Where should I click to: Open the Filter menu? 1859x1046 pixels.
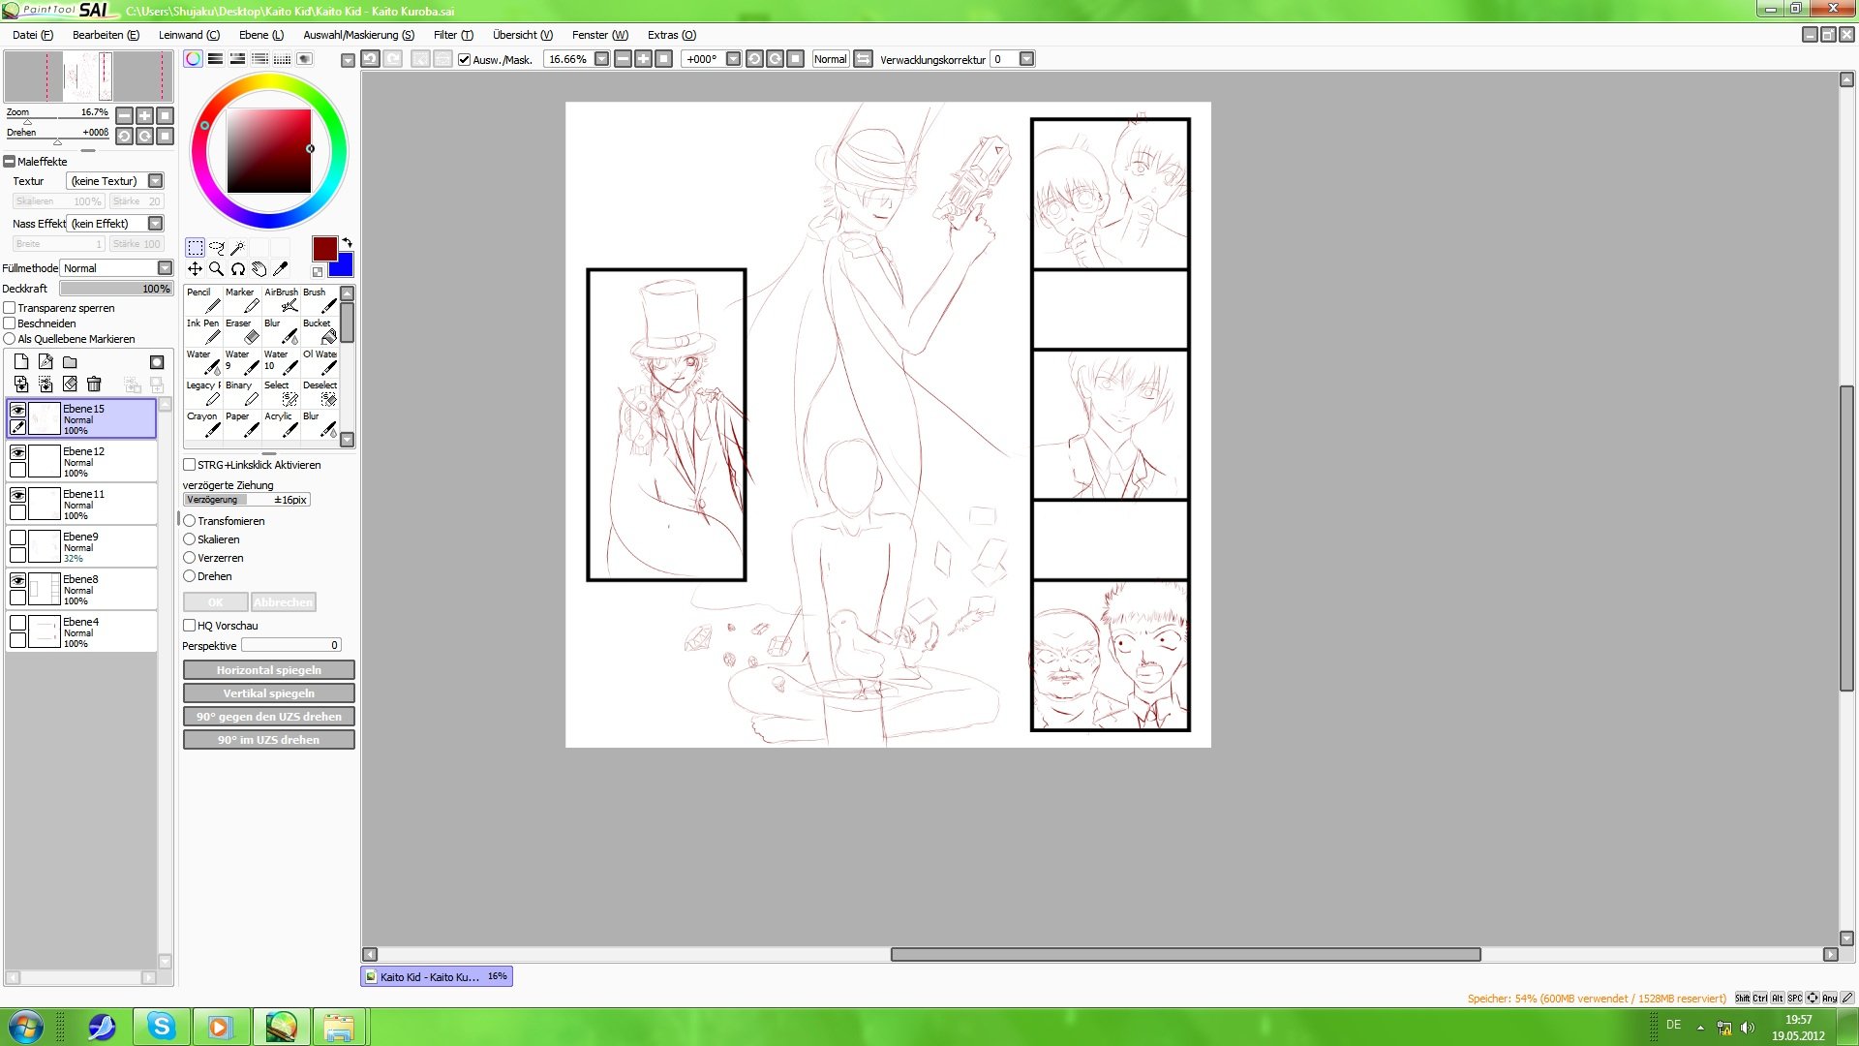(x=453, y=35)
